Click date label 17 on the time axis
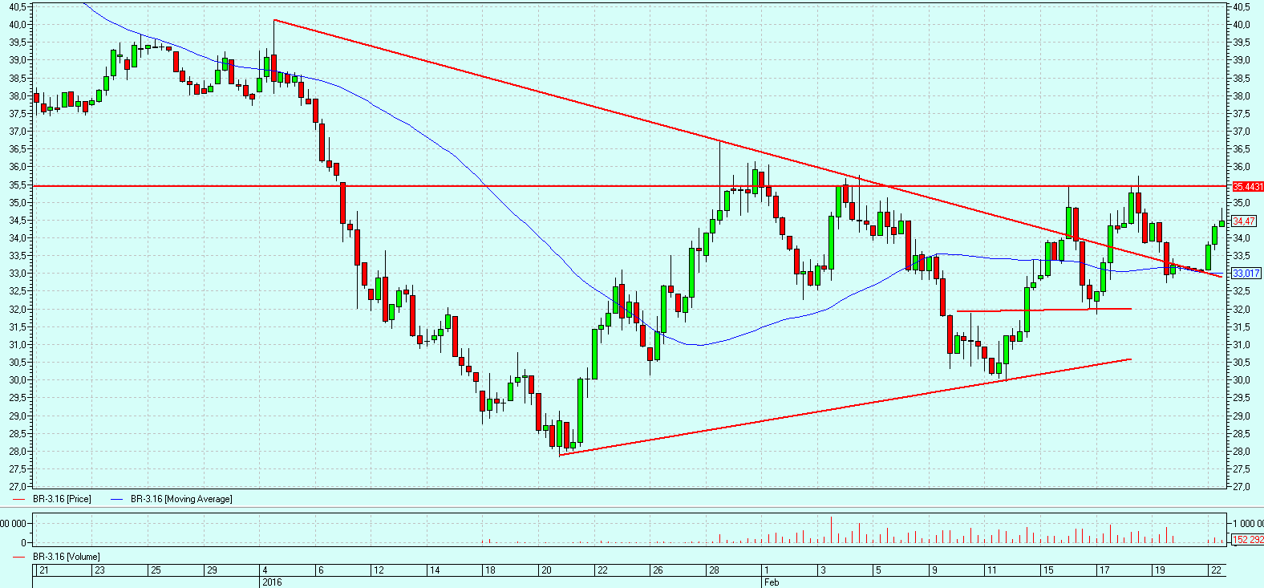The width and height of the screenshot is (1264, 588). 1104,570
